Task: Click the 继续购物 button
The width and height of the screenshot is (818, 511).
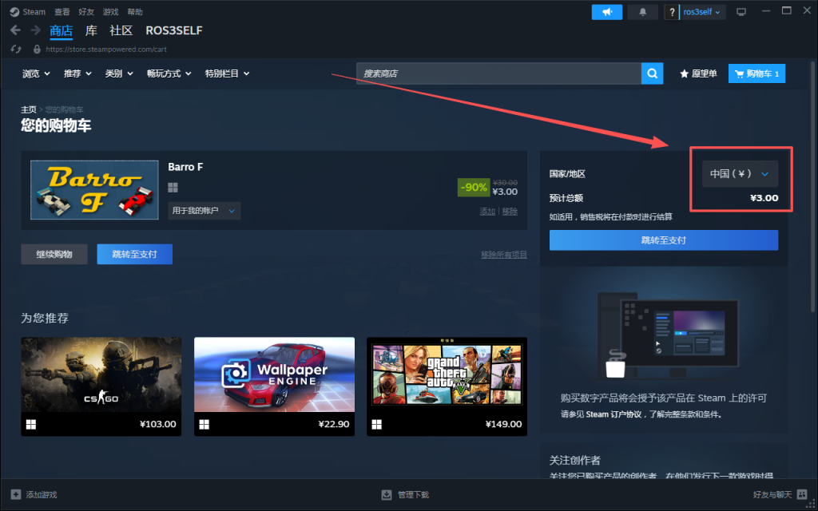Action: (x=54, y=254)
